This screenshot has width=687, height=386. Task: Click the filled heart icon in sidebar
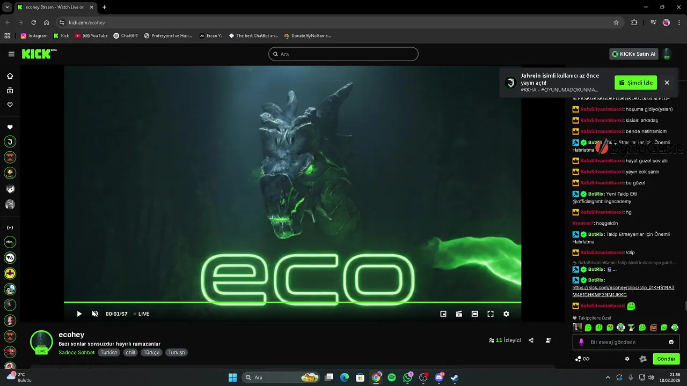(x=10, y=127)
